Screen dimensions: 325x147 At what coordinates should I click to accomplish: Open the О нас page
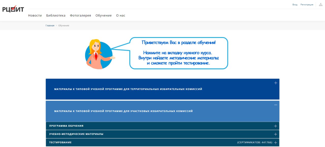(121, 15)
